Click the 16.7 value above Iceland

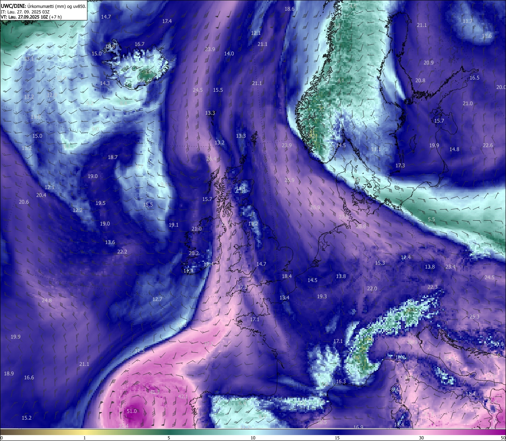140,44
